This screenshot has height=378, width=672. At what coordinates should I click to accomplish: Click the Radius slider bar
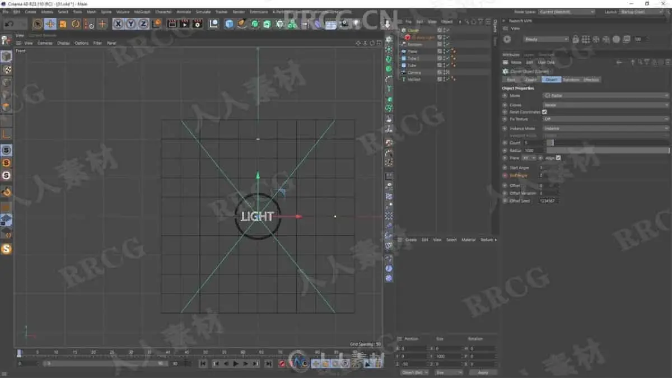[x=608, y=151]
